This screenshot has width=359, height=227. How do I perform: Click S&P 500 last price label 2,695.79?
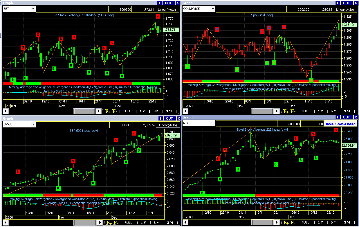172,135
